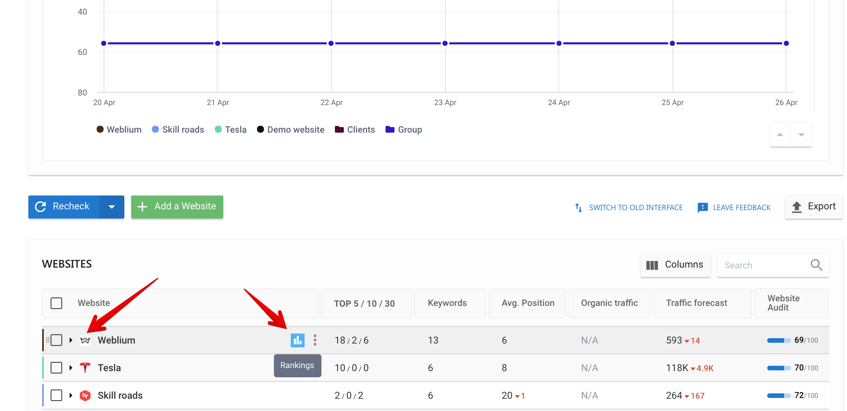
Task: Click Leave feedback link
Action: coord(734,207)
